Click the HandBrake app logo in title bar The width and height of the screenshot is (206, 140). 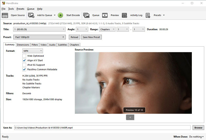point(4,3)
